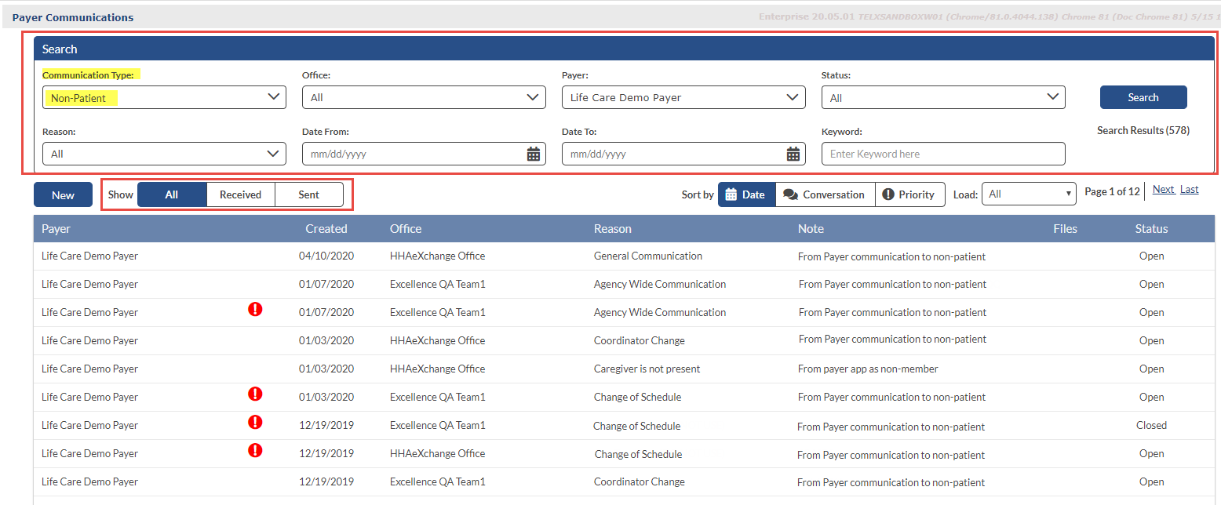This screenshot has width=1221, height=505.
Task: Jump to the Last page
Action: 1190,190
